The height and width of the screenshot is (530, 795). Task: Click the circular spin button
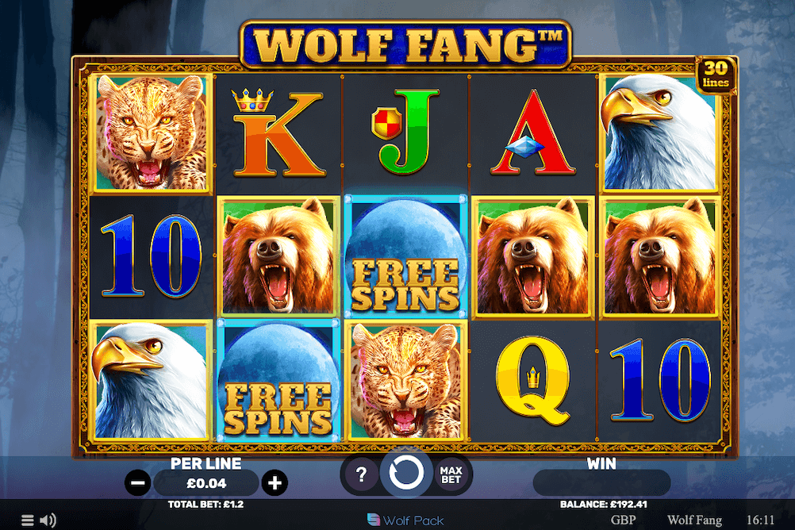[406, 472]
